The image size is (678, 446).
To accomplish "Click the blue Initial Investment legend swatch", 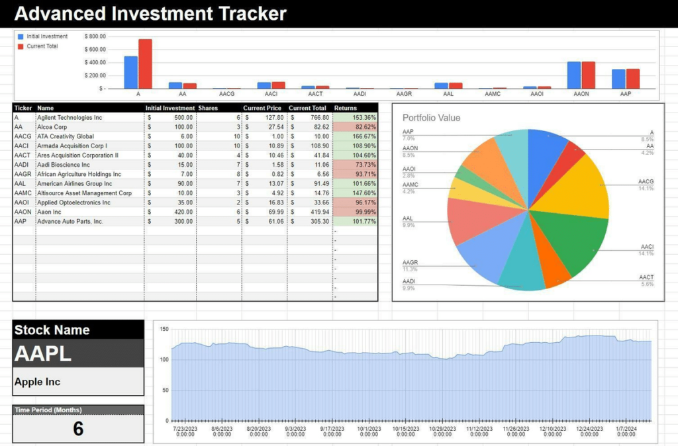I will point(21,36).
